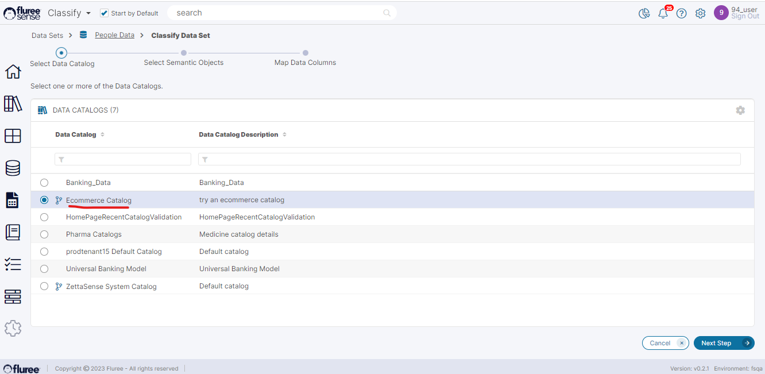Choose the Universal Banking Model radio button
This screenshot has width=765, height=374.
coord(44,269)
